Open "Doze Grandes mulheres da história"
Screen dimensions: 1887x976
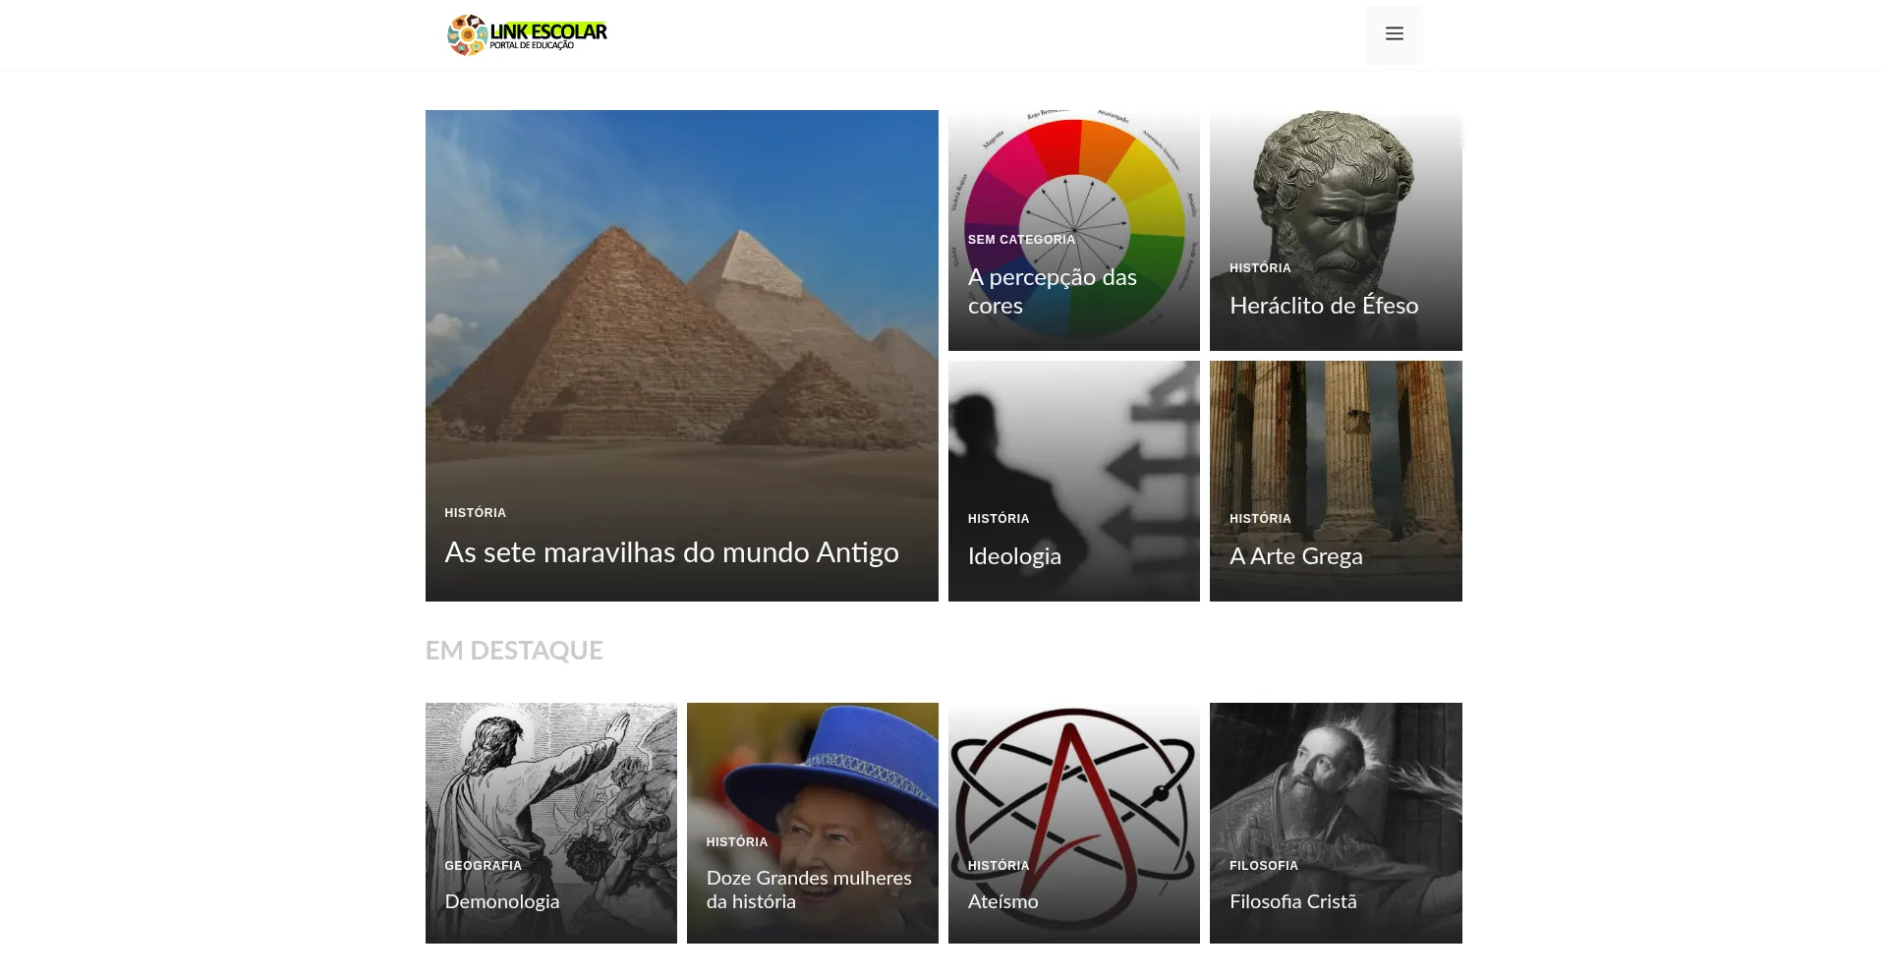pos(809,890)
